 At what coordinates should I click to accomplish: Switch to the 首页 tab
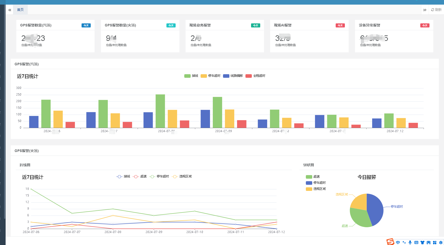[x=20, y=10]
